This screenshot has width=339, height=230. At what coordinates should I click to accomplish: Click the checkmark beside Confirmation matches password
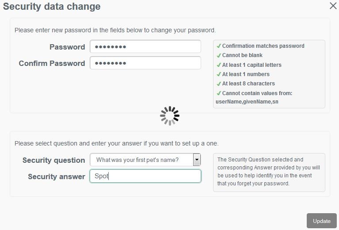219,46
